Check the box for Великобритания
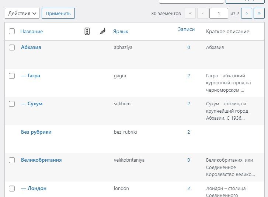This screenshot has height=197, width=268. (x=12, y=160)
